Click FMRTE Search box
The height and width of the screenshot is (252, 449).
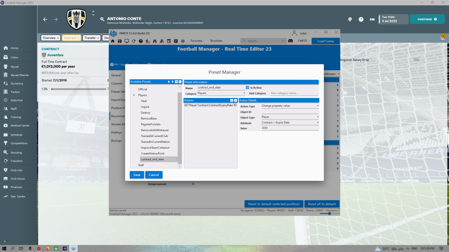263,41
